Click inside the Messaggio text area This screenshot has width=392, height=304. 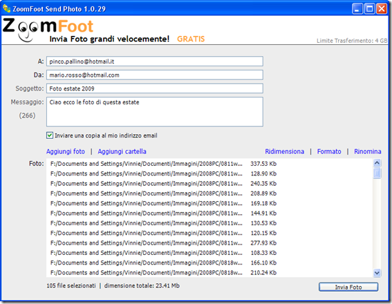point(155,112)
